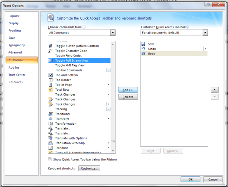Expand the Top of Page submenu arrow
Screen dimensions: 228x187
coord(108,84)
